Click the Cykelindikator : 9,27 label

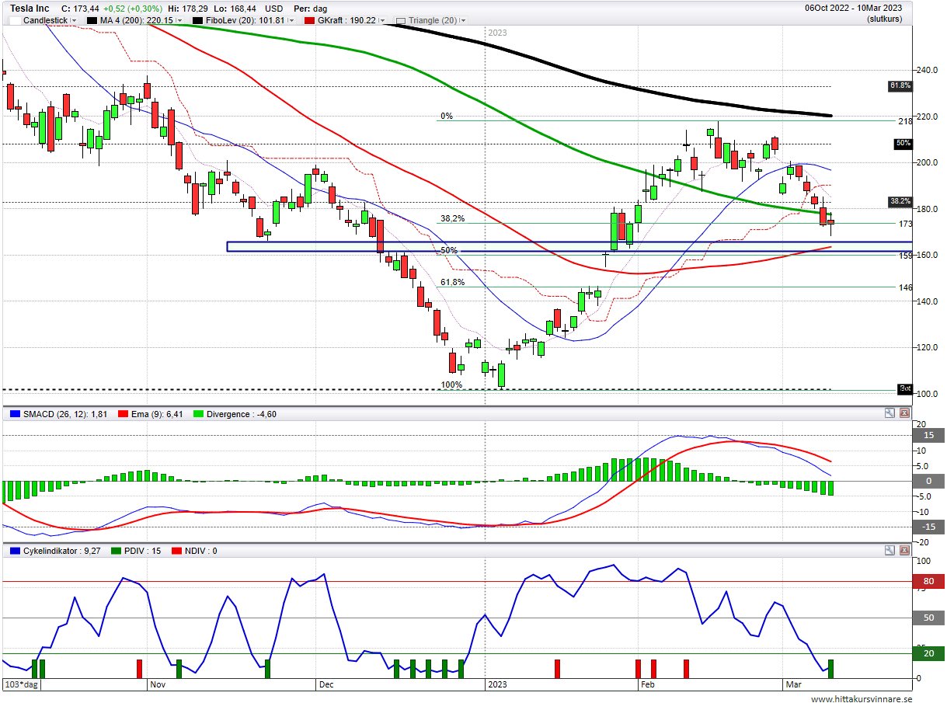coord(61,551)
